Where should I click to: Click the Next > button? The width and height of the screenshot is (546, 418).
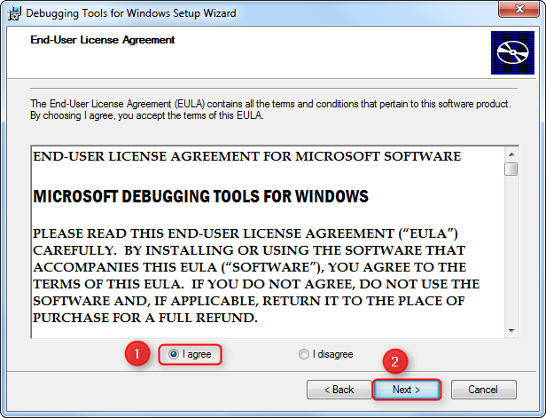click(406, 390)
